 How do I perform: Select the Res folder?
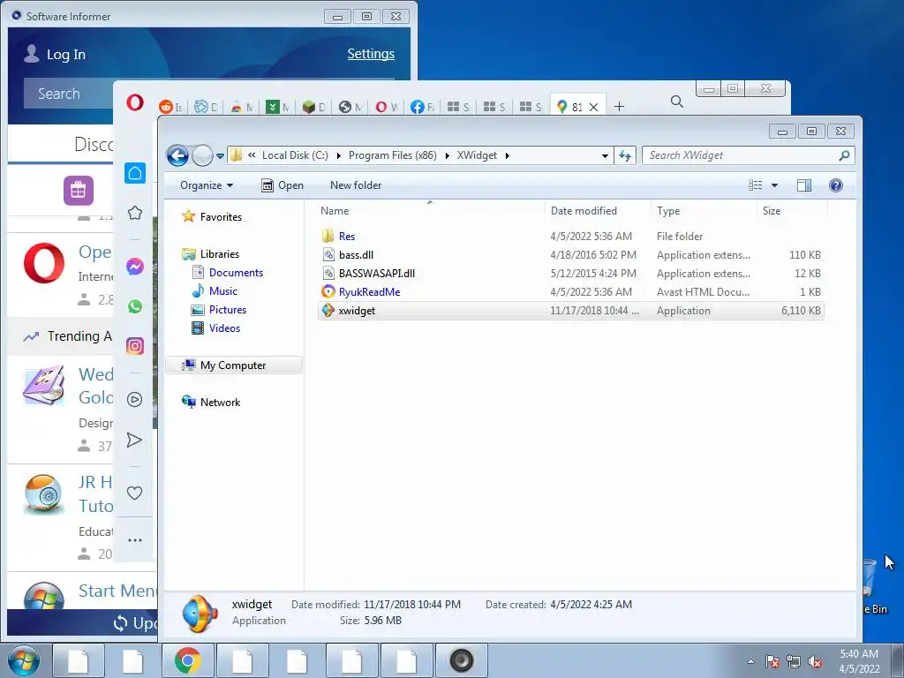(570, 237)
